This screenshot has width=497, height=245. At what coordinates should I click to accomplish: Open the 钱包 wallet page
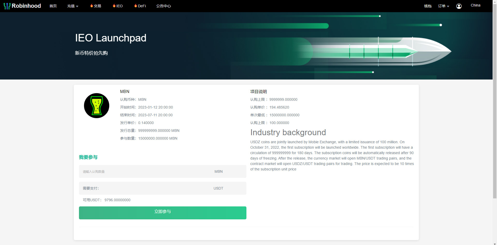point(428,6)
